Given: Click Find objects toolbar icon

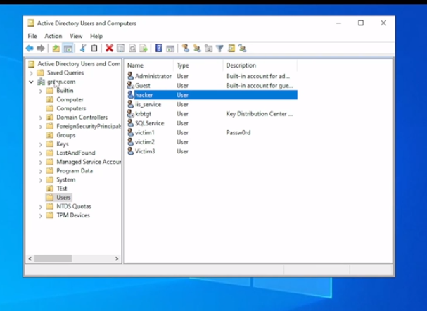Looking at the screenshot, I should 231,49.
